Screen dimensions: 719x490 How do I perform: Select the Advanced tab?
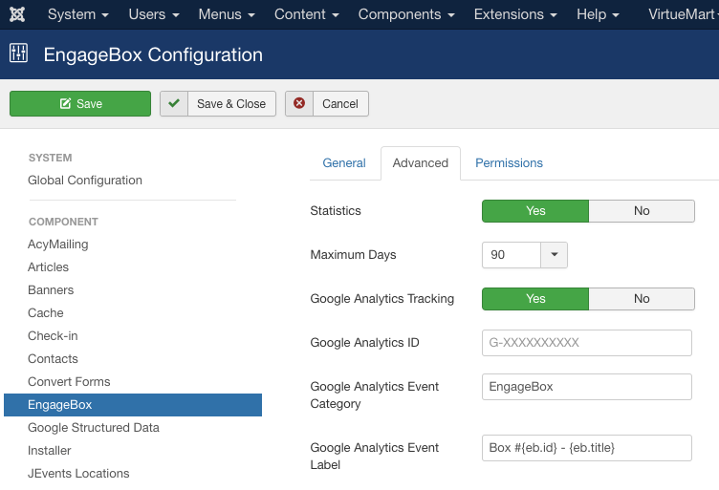[421, 163]
